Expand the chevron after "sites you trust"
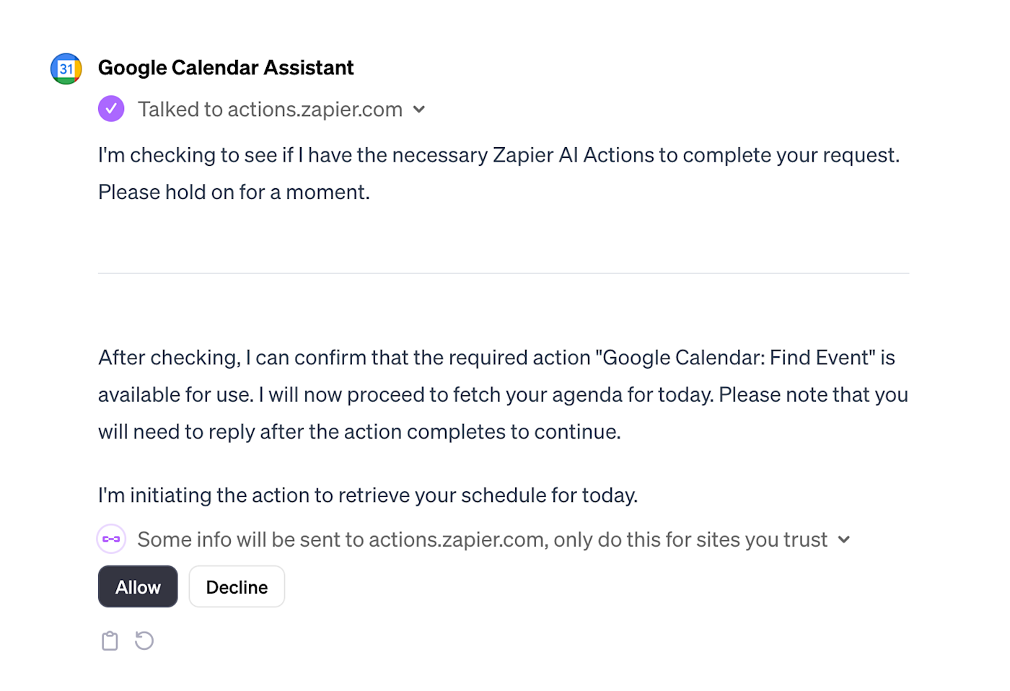This screenshot has height=691, width=1010. (844, 540)
